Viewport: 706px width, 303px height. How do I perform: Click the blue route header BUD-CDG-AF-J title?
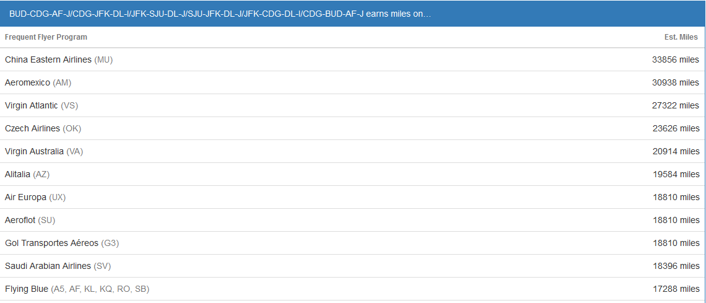click(220, 14)
